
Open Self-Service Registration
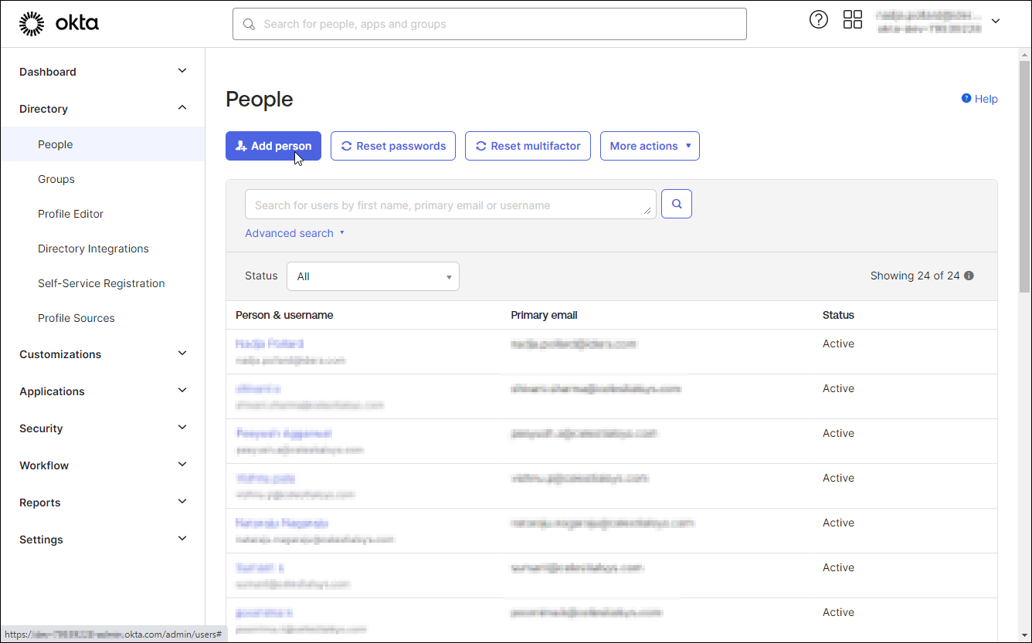[x=103, y=283]
